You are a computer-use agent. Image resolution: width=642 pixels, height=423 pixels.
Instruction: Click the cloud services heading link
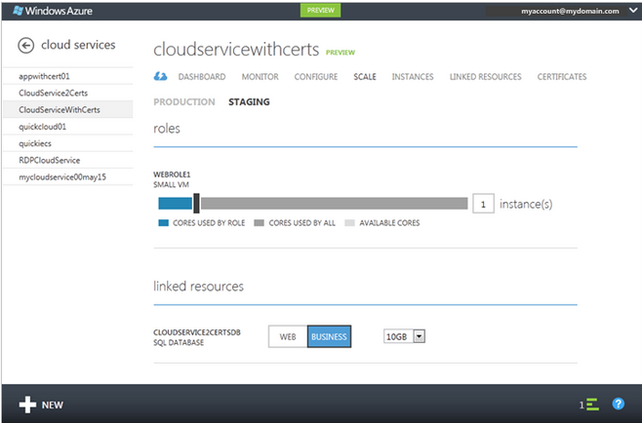click(78, 45)
